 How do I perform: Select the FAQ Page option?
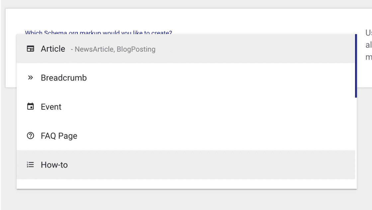[59, 136]
